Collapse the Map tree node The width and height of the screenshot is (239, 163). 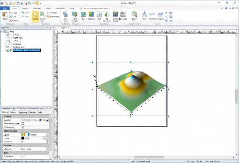[2, 31]
